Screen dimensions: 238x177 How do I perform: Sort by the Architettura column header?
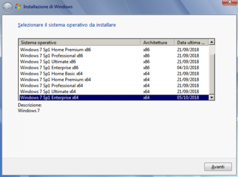tap(157, 42)
